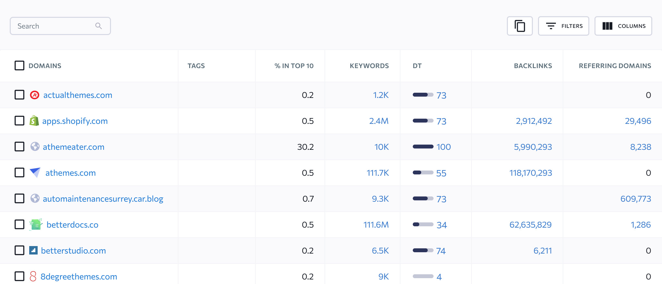Click the globe icon beside automaintenancesurrey.car.blog
Image resolution: width=662 pixels, height=284 pixels.
coord(35,198)
